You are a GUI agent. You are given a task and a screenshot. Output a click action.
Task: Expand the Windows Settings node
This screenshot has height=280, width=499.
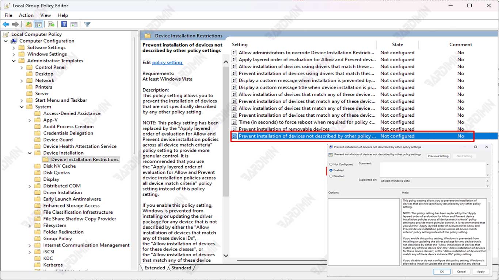click(x=14, y=54)
